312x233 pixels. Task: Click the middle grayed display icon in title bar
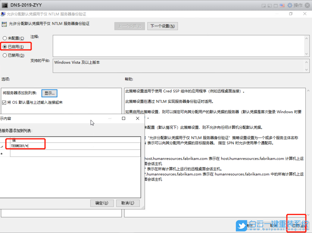point(270,5)
